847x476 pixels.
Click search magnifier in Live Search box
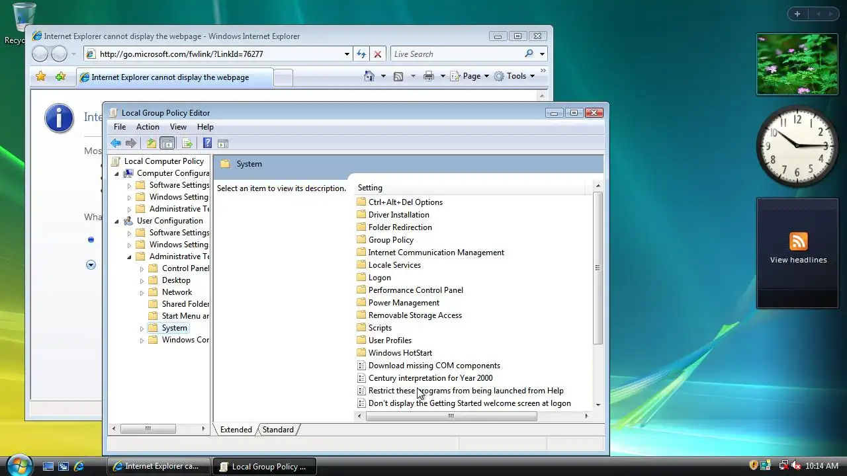pyautogui.click(x=529, y=54)
